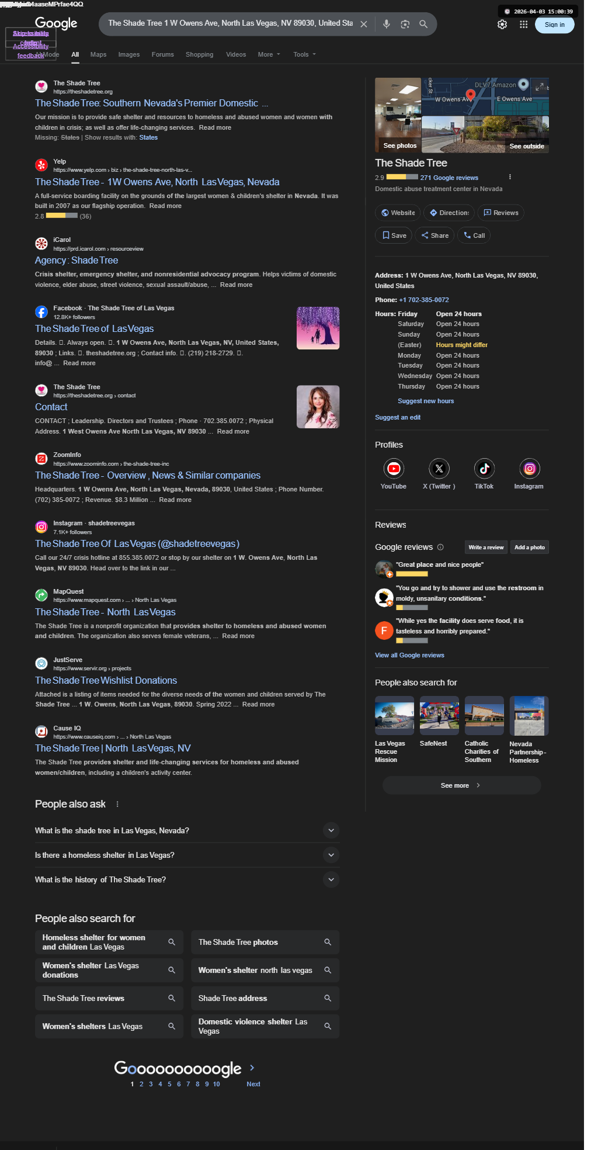The height and width of the screenshot is (1150, 591).
Task: Open the Tools dropdown
Action: (304, 54)
